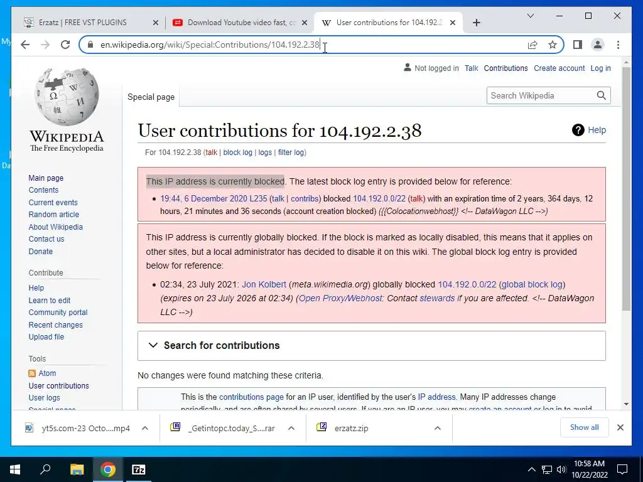Open a new browser tab
Screen dimensions: 643x482
476,23
